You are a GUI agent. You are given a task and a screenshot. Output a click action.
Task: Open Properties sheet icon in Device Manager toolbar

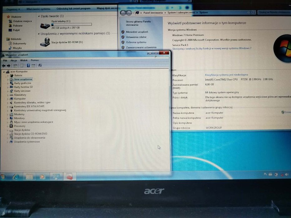click(22, 66)
